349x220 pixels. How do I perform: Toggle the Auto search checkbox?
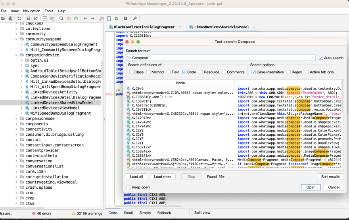point(321,58)
